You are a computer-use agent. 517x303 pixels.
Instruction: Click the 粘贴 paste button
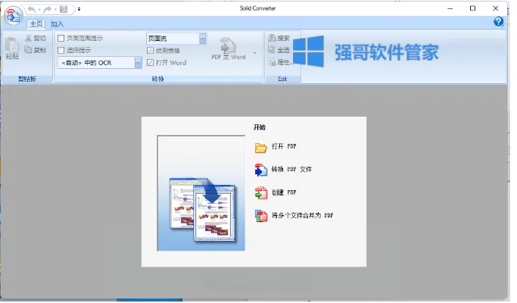point(12,48)
